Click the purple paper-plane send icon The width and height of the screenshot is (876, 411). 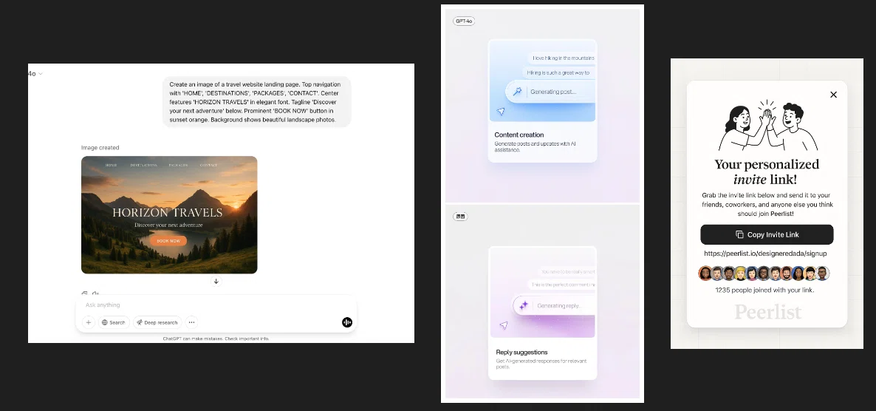503,325
